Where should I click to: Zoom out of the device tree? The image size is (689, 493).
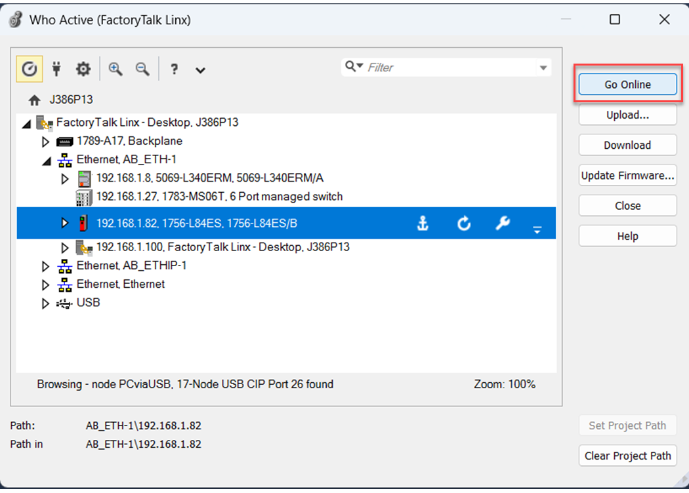tap(142, 69)
